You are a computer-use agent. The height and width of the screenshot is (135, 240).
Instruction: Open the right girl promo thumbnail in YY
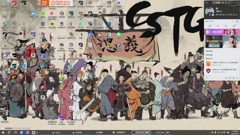tap(231, 42)
